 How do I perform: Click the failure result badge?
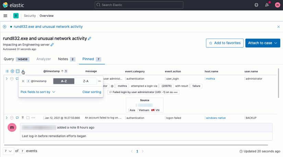coord(196,86)
